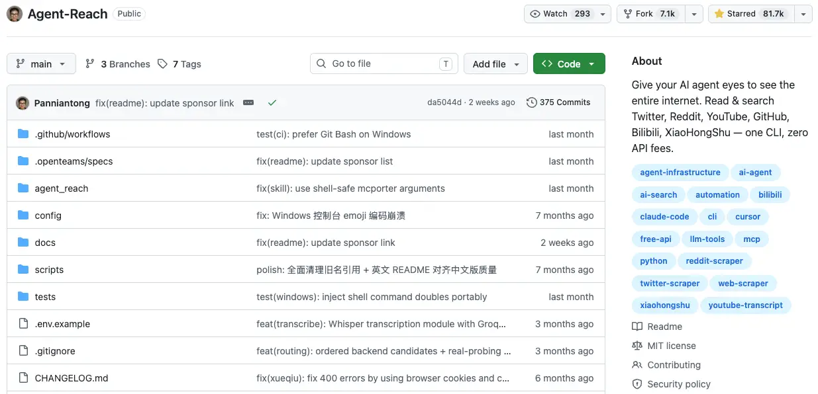Click the green commit status checkmark

[272, 102]
